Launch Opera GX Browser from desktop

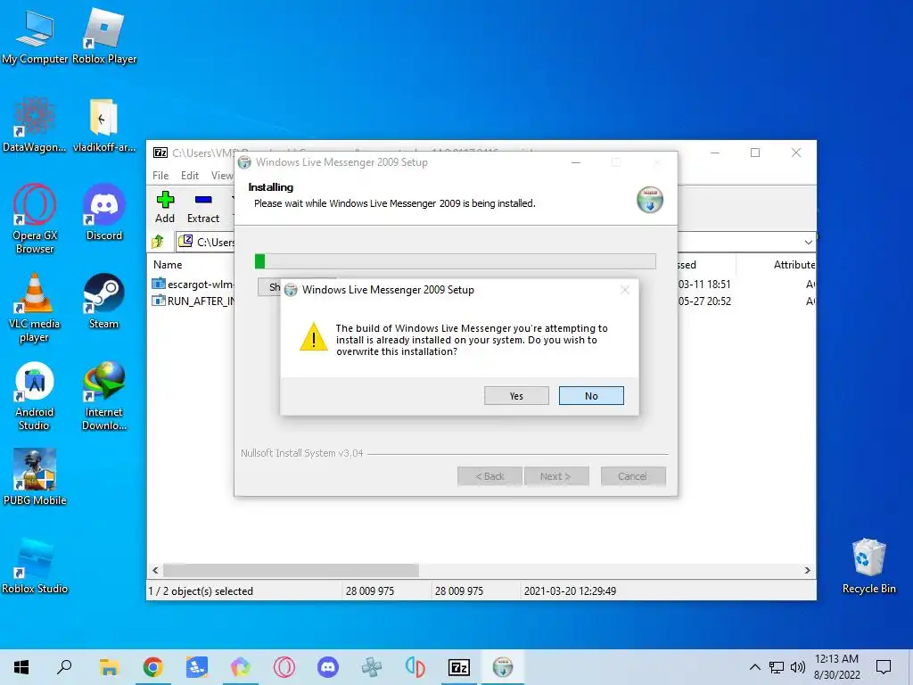pyautogui.click(x=35, y=219)
